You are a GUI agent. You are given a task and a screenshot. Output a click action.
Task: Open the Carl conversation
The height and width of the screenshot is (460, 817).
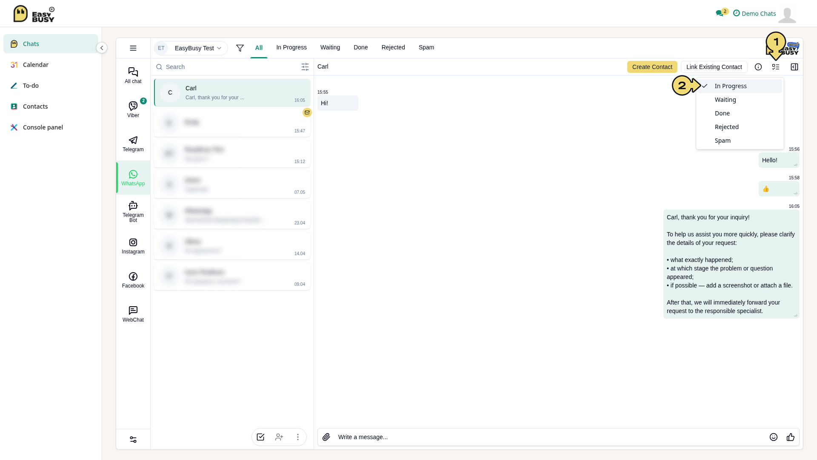coord(232,92)
